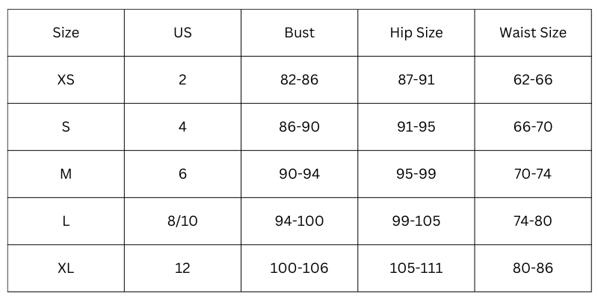Select the hip measurement 87-91
The height and width of the screenshot is (299, 598).
pyautogui.click(x=416, y=80)
